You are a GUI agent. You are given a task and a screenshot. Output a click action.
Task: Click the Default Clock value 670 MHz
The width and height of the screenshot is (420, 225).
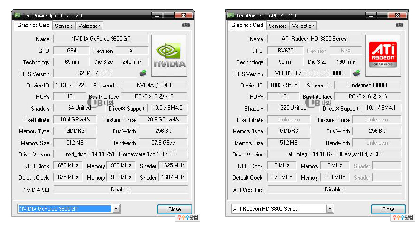point(281,177)
